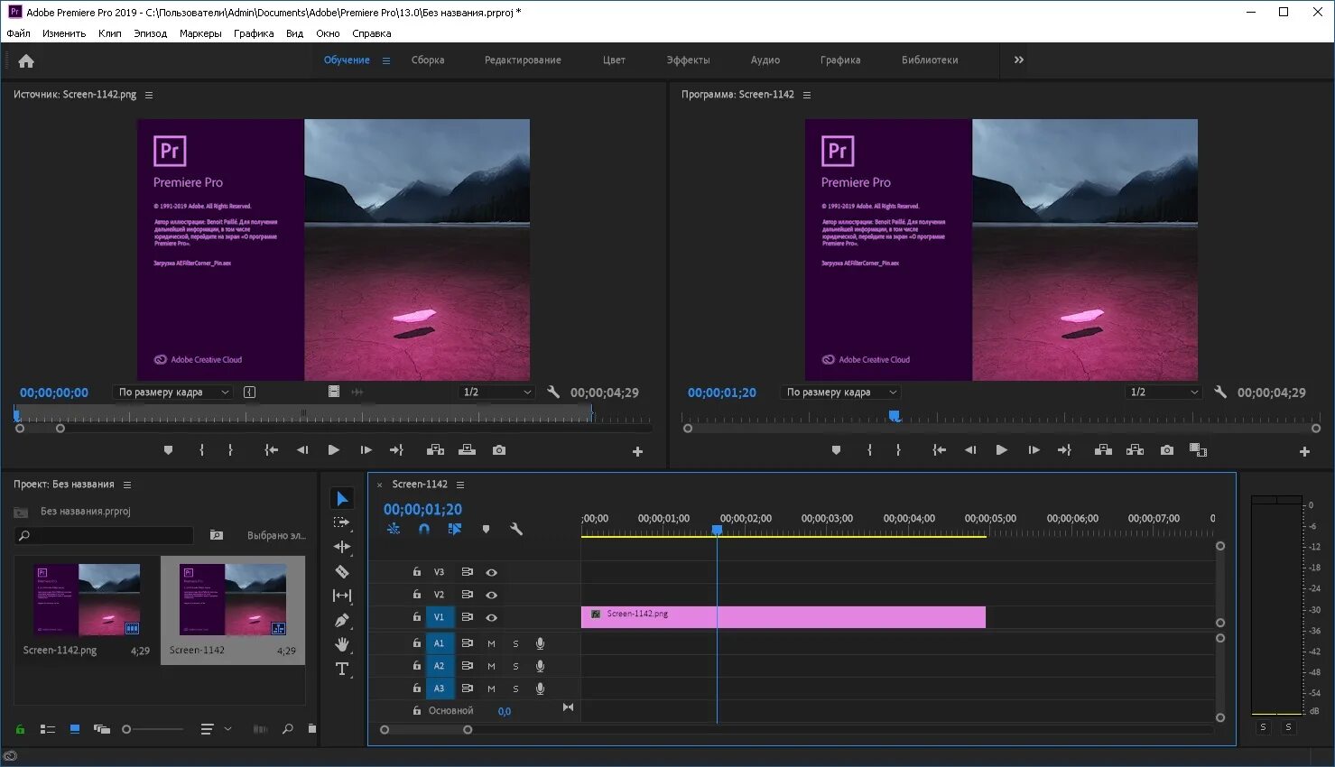Open the Эффекты workspace tab
The width and height of the screenshot is (1335, 767).
[x=688, y=60]
